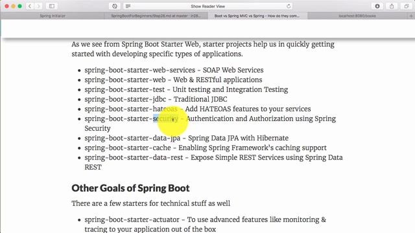Click spring-boot-starter-data-rest list item
This screenshot has height=233, width=415.
(x=213, y=162)
